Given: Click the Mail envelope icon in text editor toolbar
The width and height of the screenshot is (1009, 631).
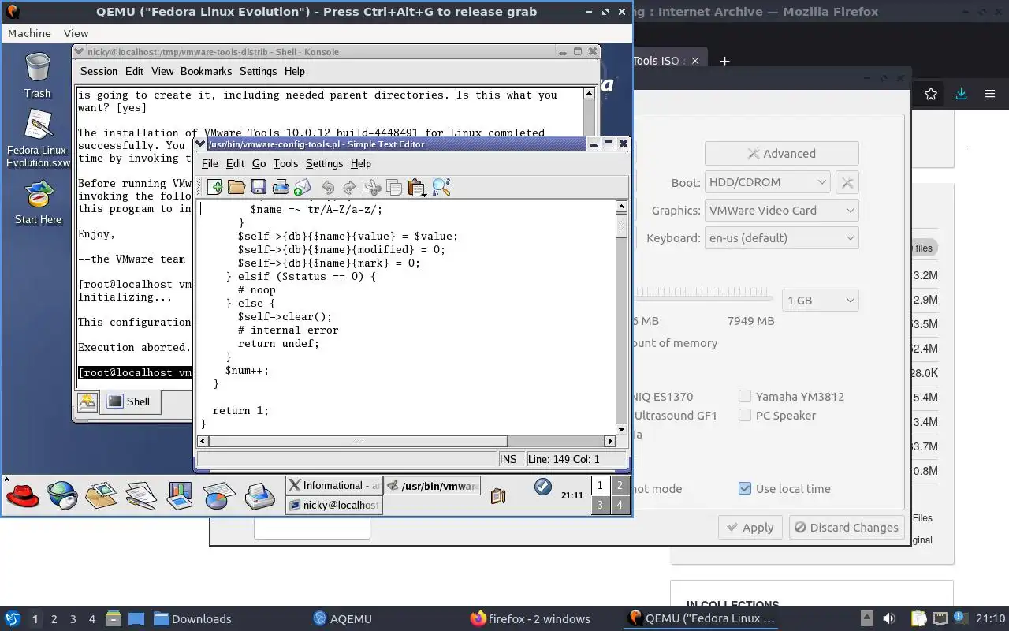Looking at the screenshot, I should click(303, 187).
